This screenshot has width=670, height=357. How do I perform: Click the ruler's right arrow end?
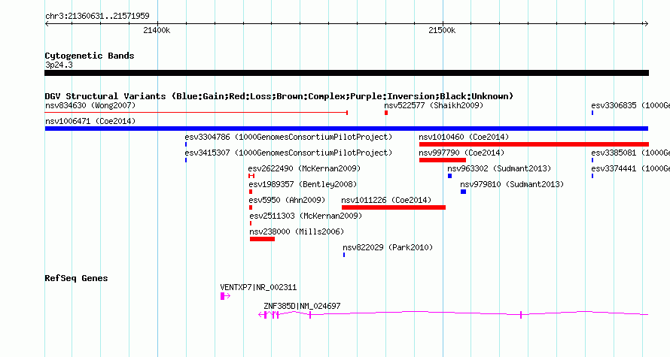click(x=646, y=23)
